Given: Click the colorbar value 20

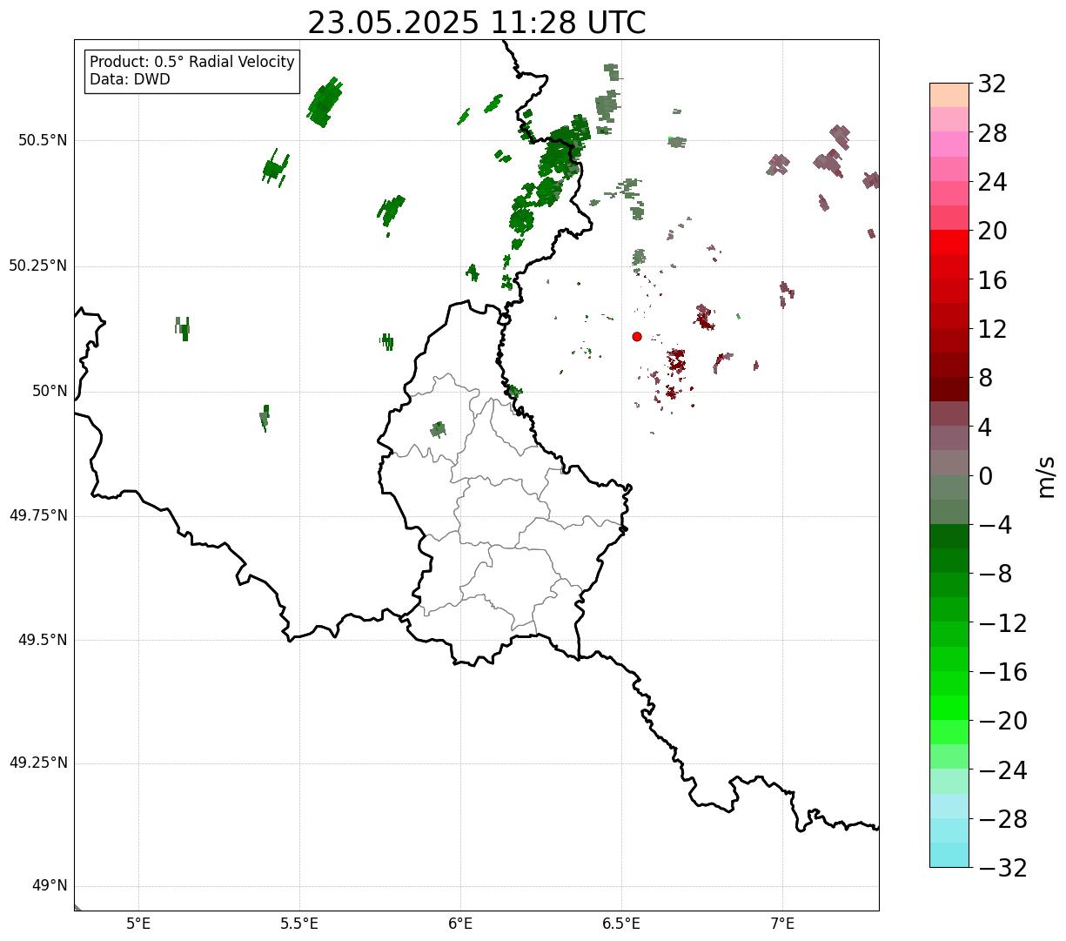Looking at the screenshot, I should pos(992,232).
